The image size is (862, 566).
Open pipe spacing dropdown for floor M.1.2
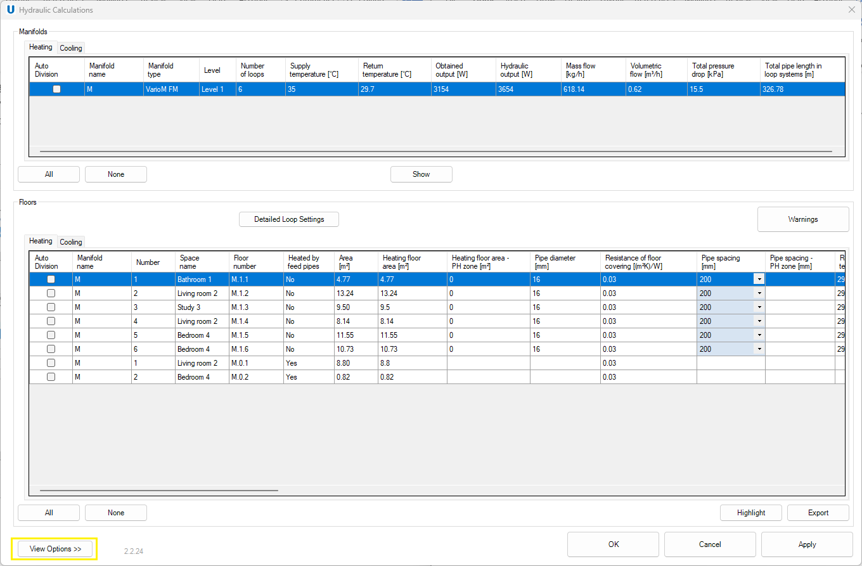click(x=759, y=293)
